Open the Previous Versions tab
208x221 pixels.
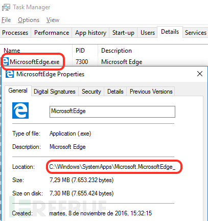[x=151, y=92]
